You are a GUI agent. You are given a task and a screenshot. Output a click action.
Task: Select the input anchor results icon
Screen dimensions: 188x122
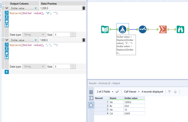91,98
